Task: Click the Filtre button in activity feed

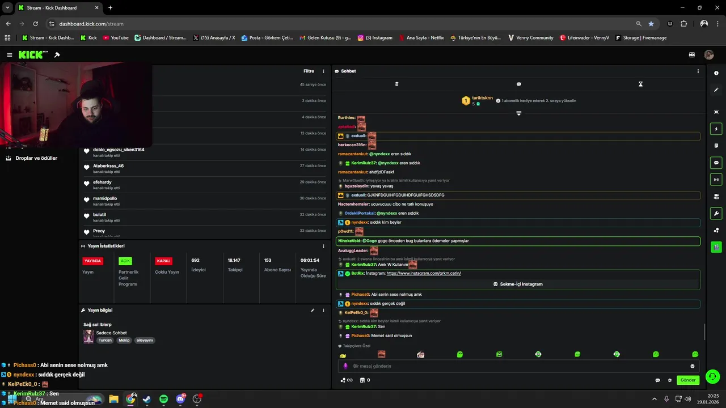Action: (309, 71)
